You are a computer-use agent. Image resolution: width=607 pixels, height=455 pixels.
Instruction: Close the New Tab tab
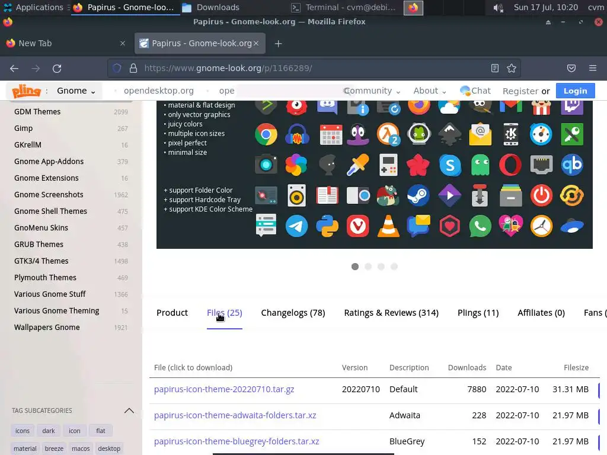(x=122, y=43)
